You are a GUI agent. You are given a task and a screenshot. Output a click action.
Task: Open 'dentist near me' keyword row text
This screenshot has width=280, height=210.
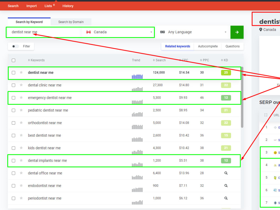click(41, 73)
